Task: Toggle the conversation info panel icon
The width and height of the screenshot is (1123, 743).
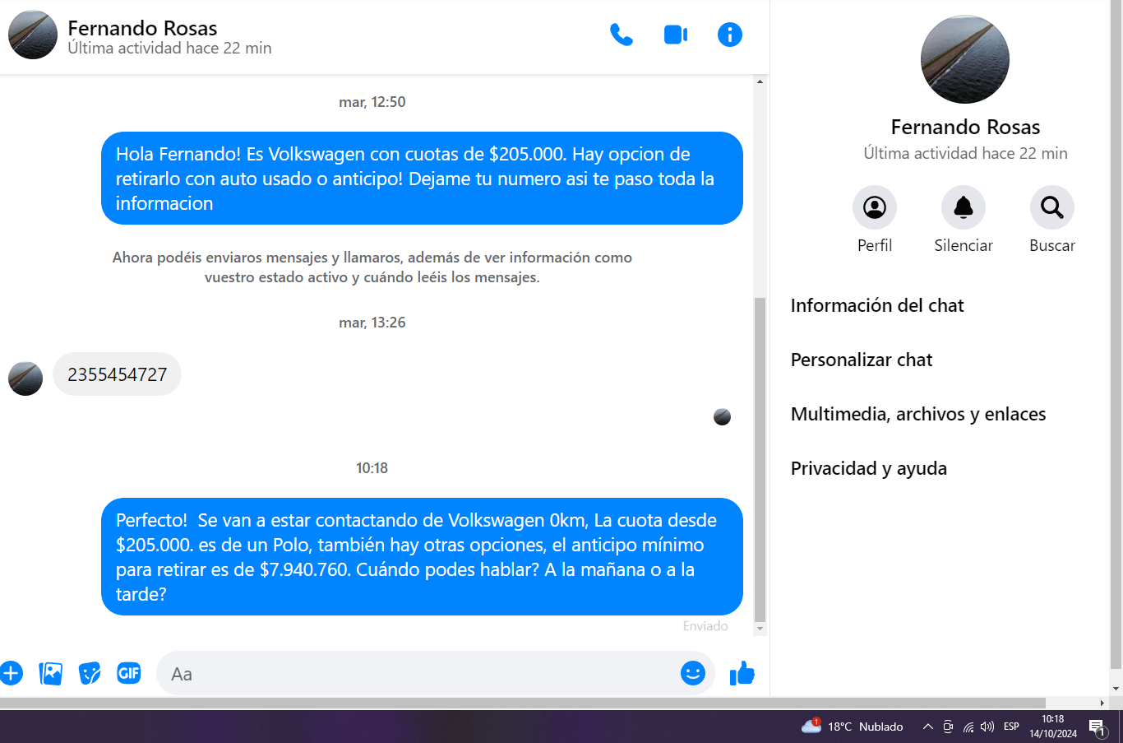Action: tap(729, 35)
